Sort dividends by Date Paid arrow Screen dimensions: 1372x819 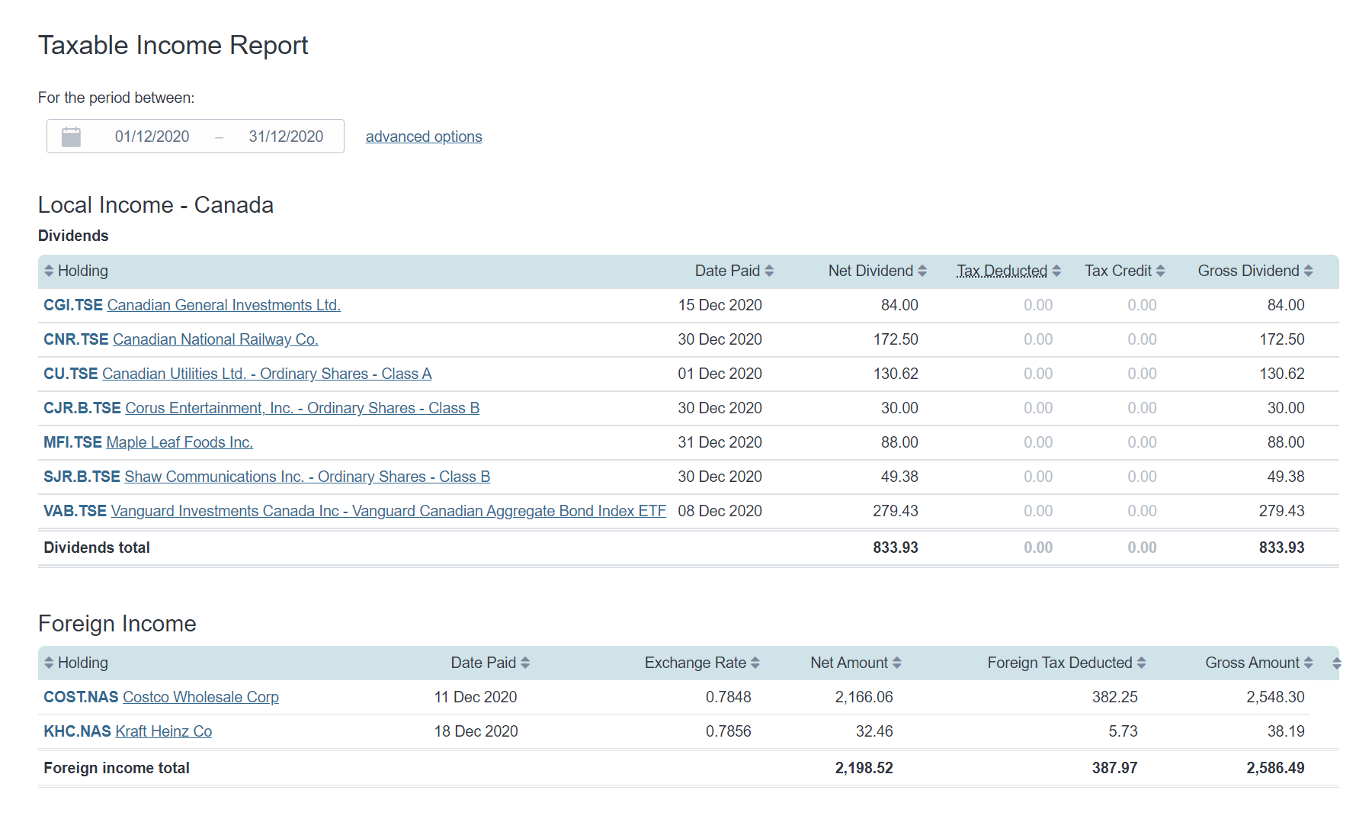point(769,271)
